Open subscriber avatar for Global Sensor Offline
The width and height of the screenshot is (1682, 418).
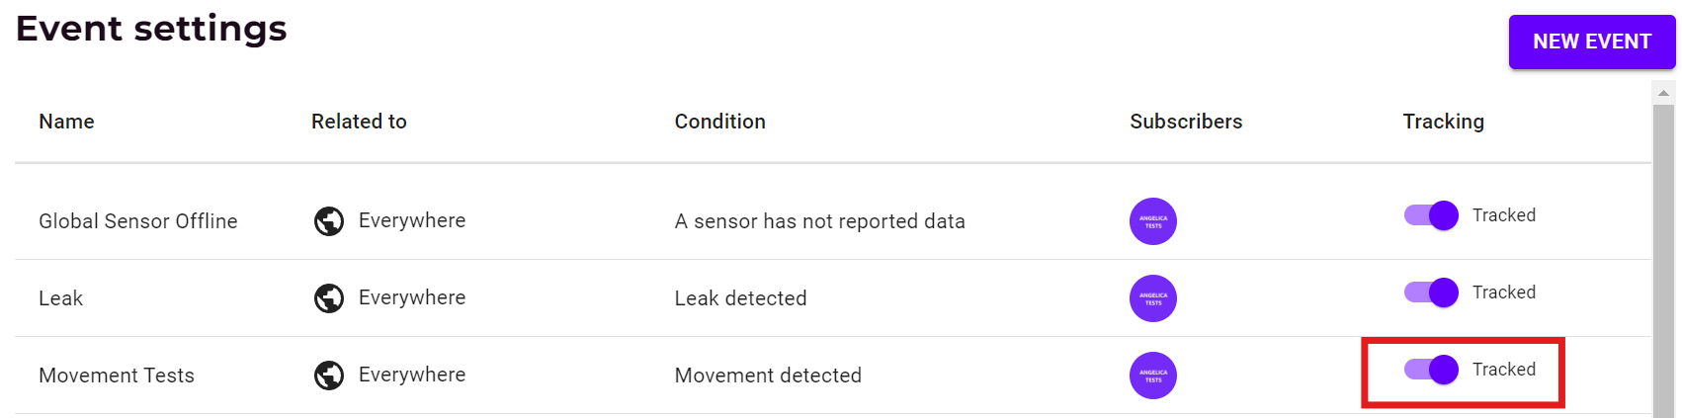[1152, 221]
